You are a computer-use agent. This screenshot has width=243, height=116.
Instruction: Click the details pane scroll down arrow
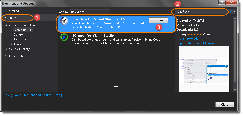[235, 89]
